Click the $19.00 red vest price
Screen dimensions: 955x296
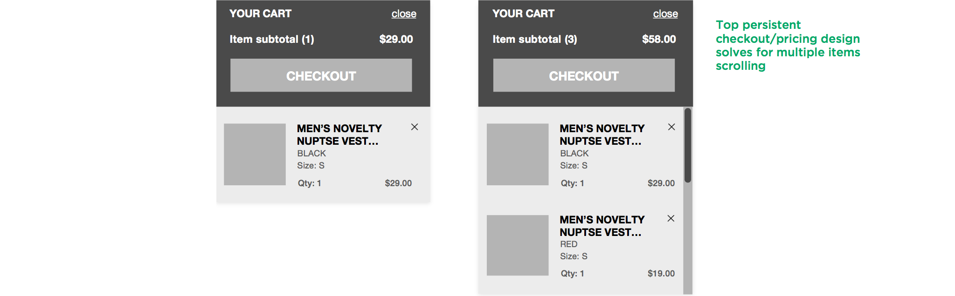(x=661, y=274)
